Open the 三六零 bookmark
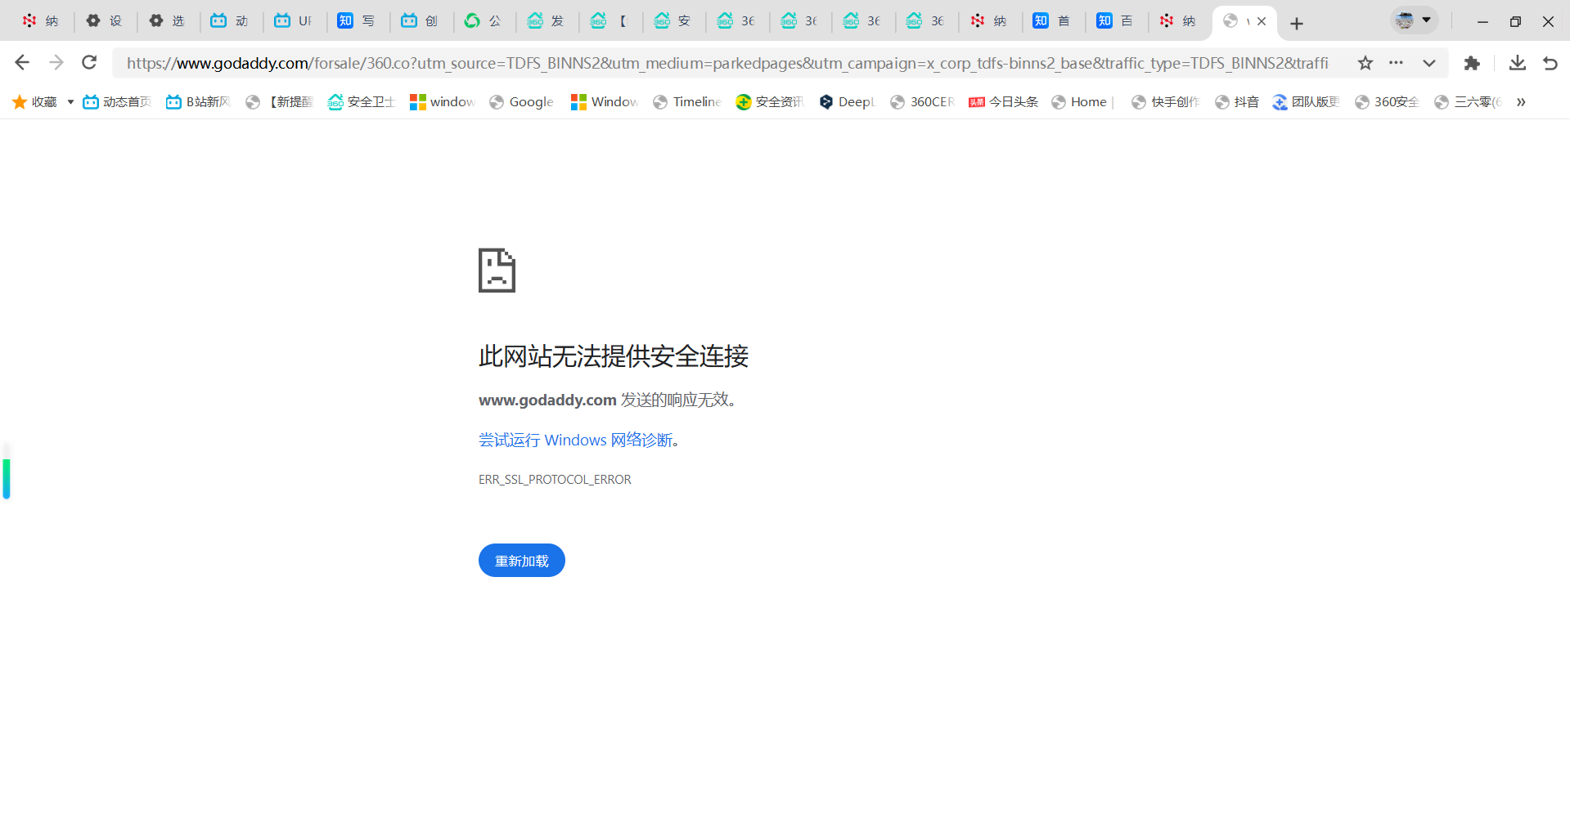Image resolution: width=1570 pixels, height=832 pixels. click(x=1469, y=102)
